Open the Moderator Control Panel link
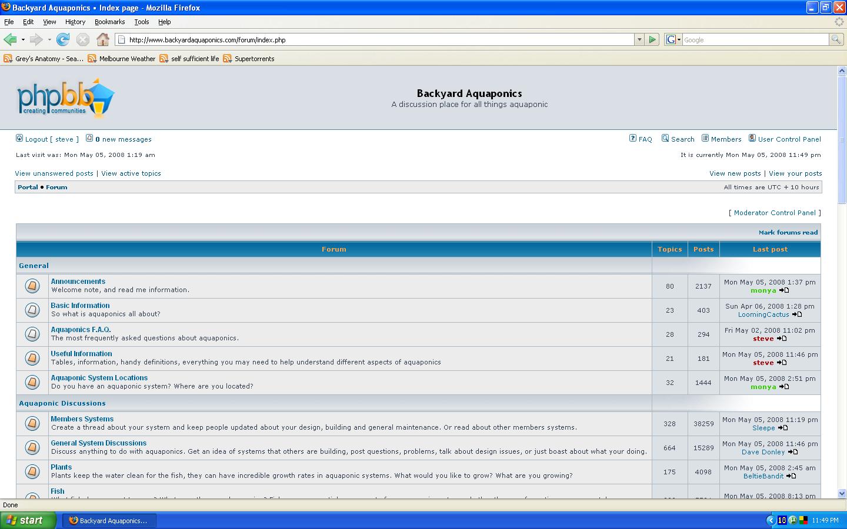The width and height of the screenshot is (847, 529). click(775, 213)
